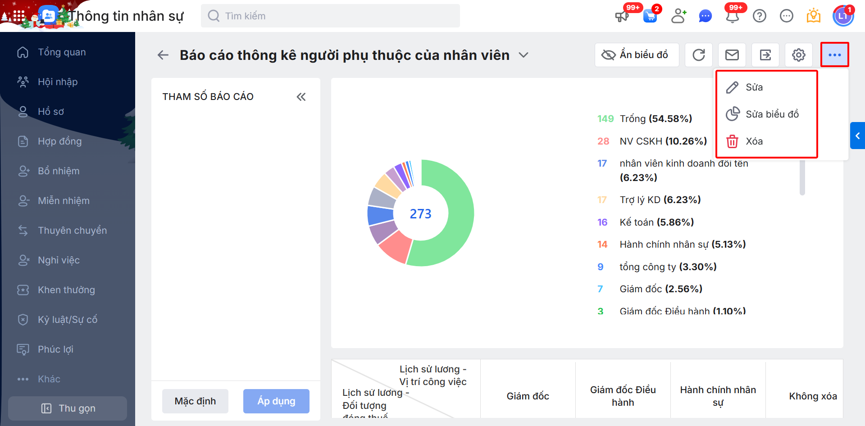Image resolution: width=865 pixels, height=426 pixels.
Task: Click the Tìm kiếm search field
Action: click(x=330, y=16)
